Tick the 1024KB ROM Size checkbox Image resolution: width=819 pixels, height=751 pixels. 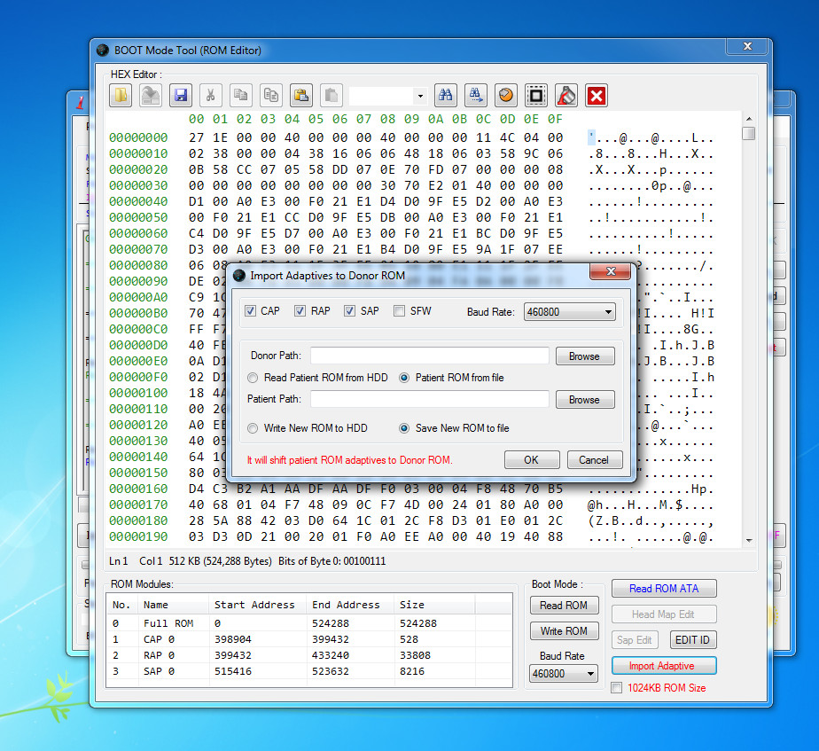pyautogui.click(x=617, y=688)
